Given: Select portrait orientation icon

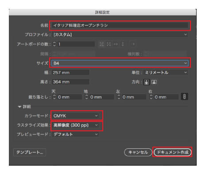Looking at the screenshot, I should tap(146, 82).
